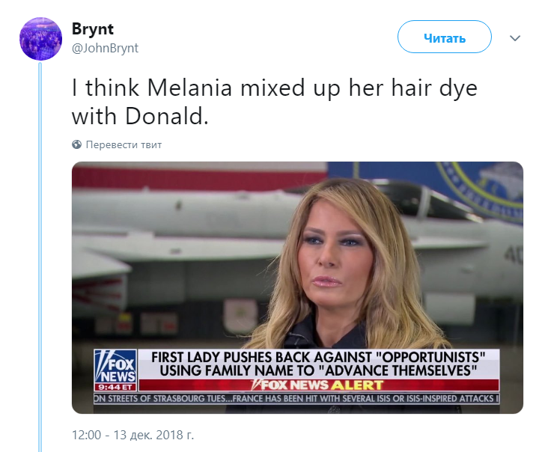Open the embedded Fox News image
The width and height of the screenshot is (542, 452).
[297, 287]
